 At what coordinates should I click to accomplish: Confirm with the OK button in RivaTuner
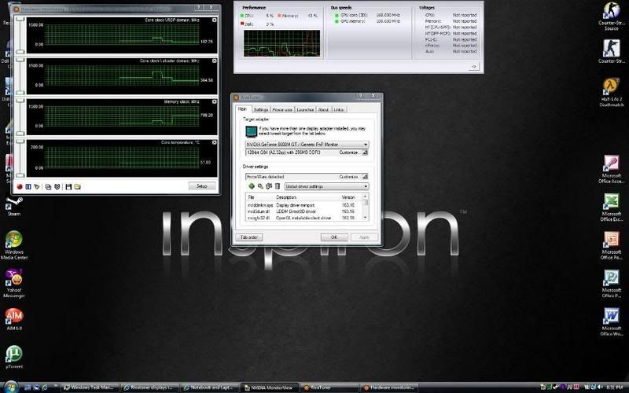click(x=334, y=237)
